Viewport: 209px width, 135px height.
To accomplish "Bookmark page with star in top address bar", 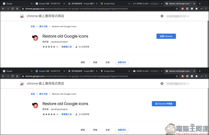I will (177, 9).
